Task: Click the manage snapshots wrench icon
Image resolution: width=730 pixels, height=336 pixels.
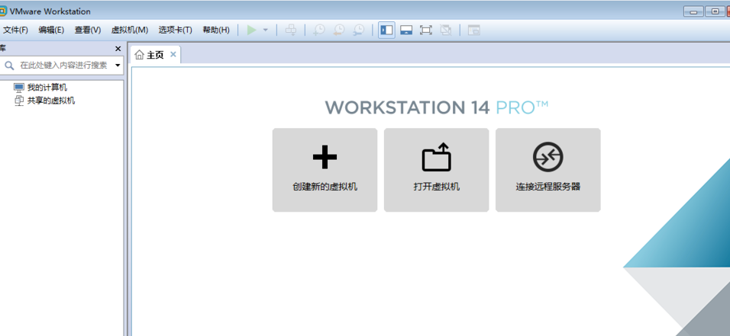Action: [x=358, y=30]
